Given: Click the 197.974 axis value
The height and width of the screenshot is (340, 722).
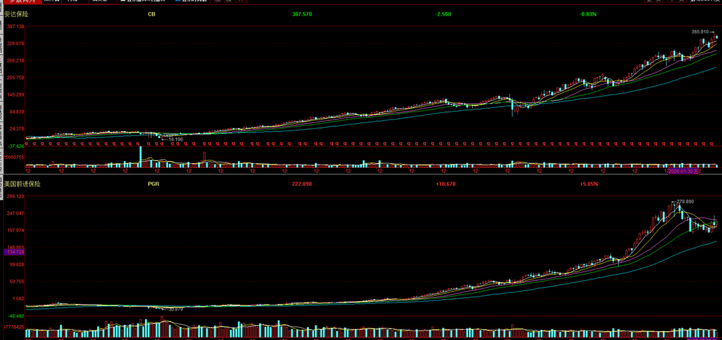Looking at the screenshot, I should click(15, 231).
